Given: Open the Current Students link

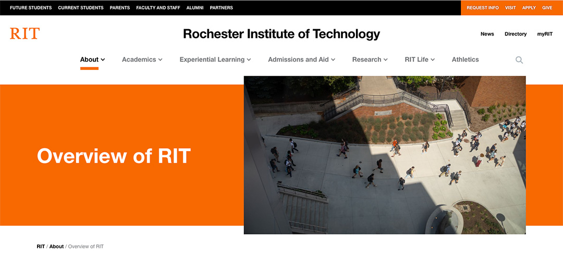Looking at the screenshot, I should pyautogui.click(x=81, y=8).
